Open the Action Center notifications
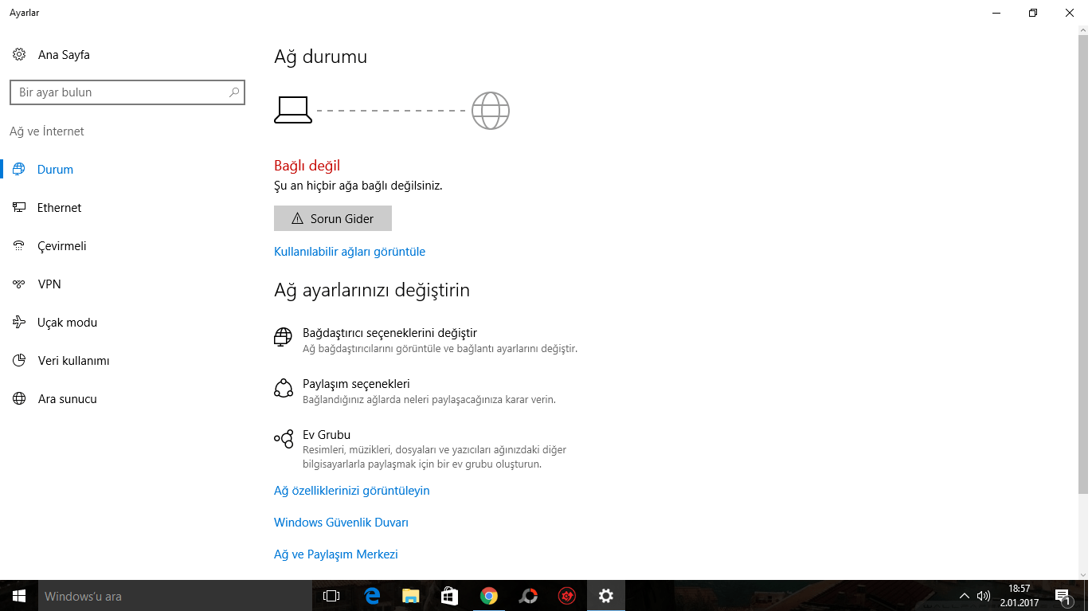 coord(1062,595)
